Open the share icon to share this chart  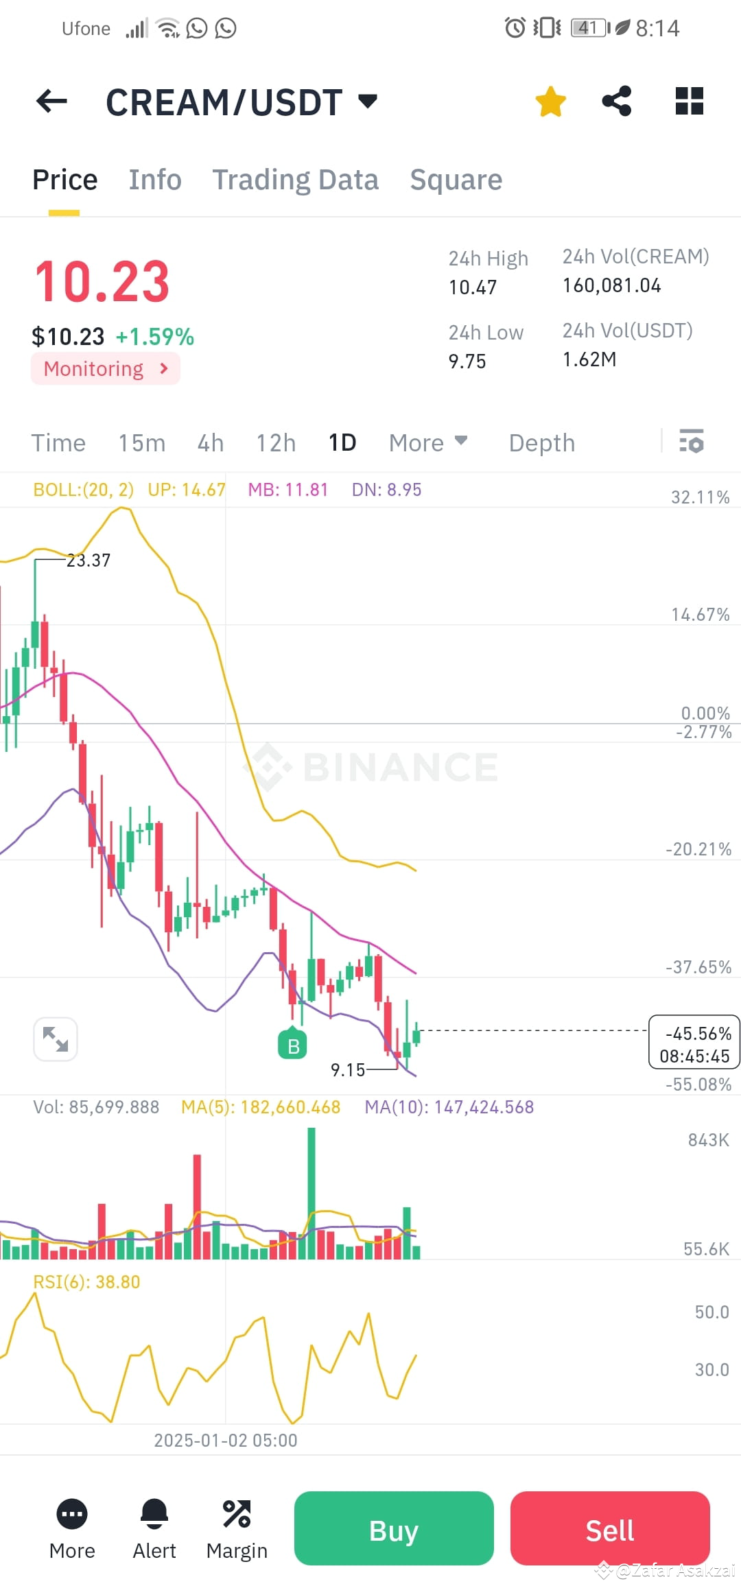[616, 101]
